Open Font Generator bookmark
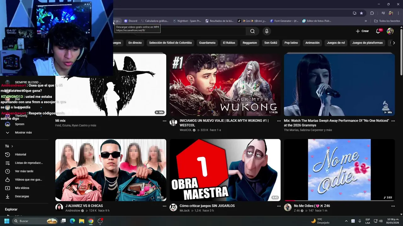The image size is (403, 226). 284,21
